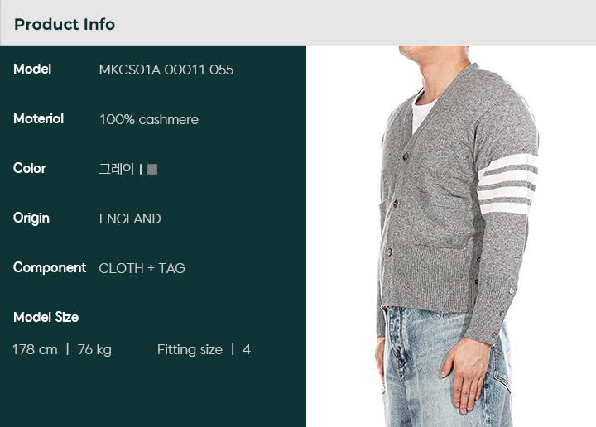This screenshot has width=596, height=427.
Task: Select the Product Info header tab
Action: pos(65,24)
